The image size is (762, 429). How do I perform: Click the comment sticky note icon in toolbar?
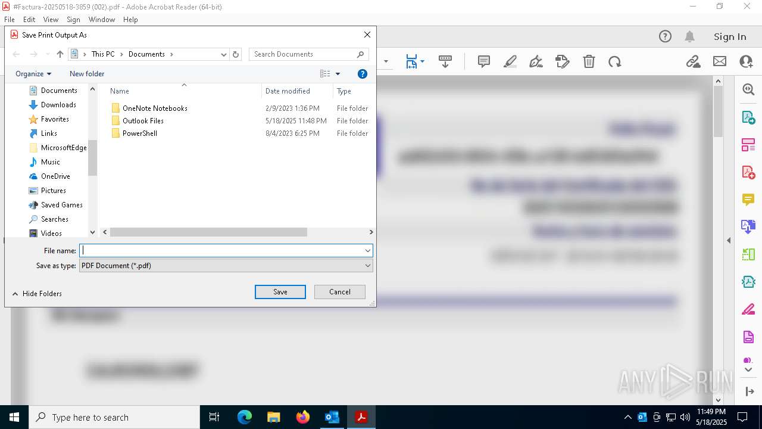click(484, 61)
